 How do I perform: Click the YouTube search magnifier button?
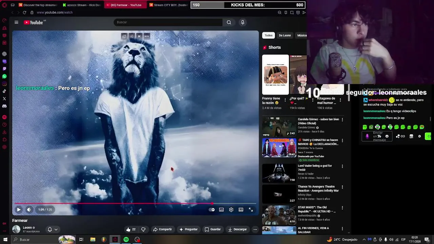pyautogui.click(x=229, y=22)
